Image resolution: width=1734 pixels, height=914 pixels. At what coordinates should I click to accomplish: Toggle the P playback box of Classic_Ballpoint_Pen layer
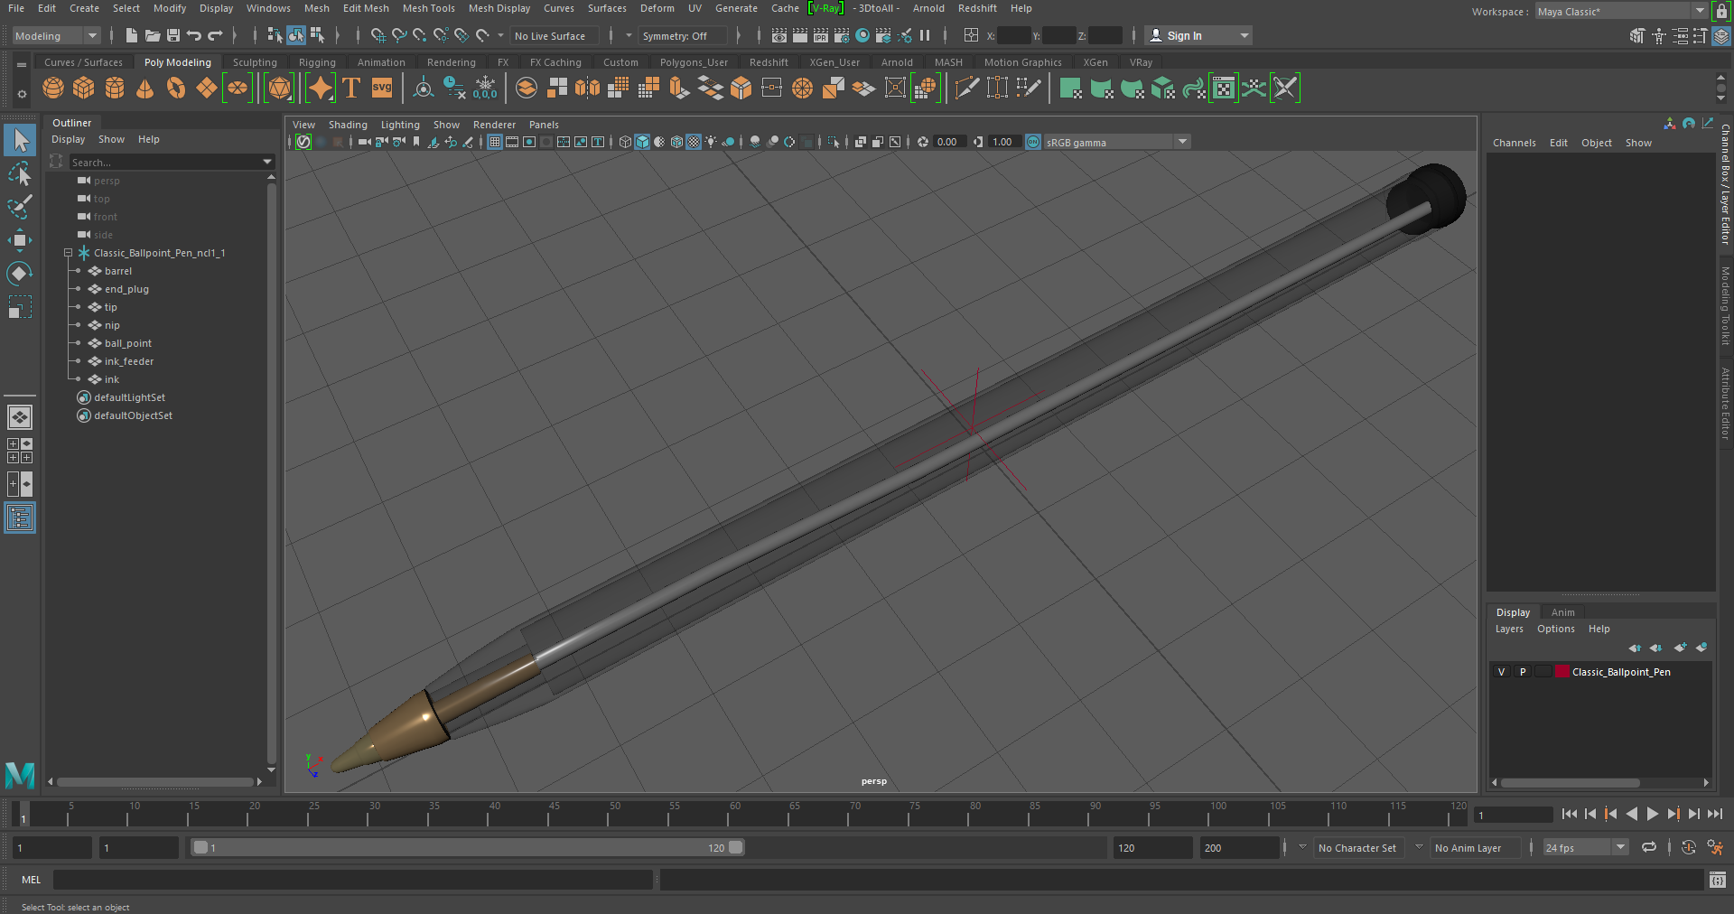[1523, 672]
